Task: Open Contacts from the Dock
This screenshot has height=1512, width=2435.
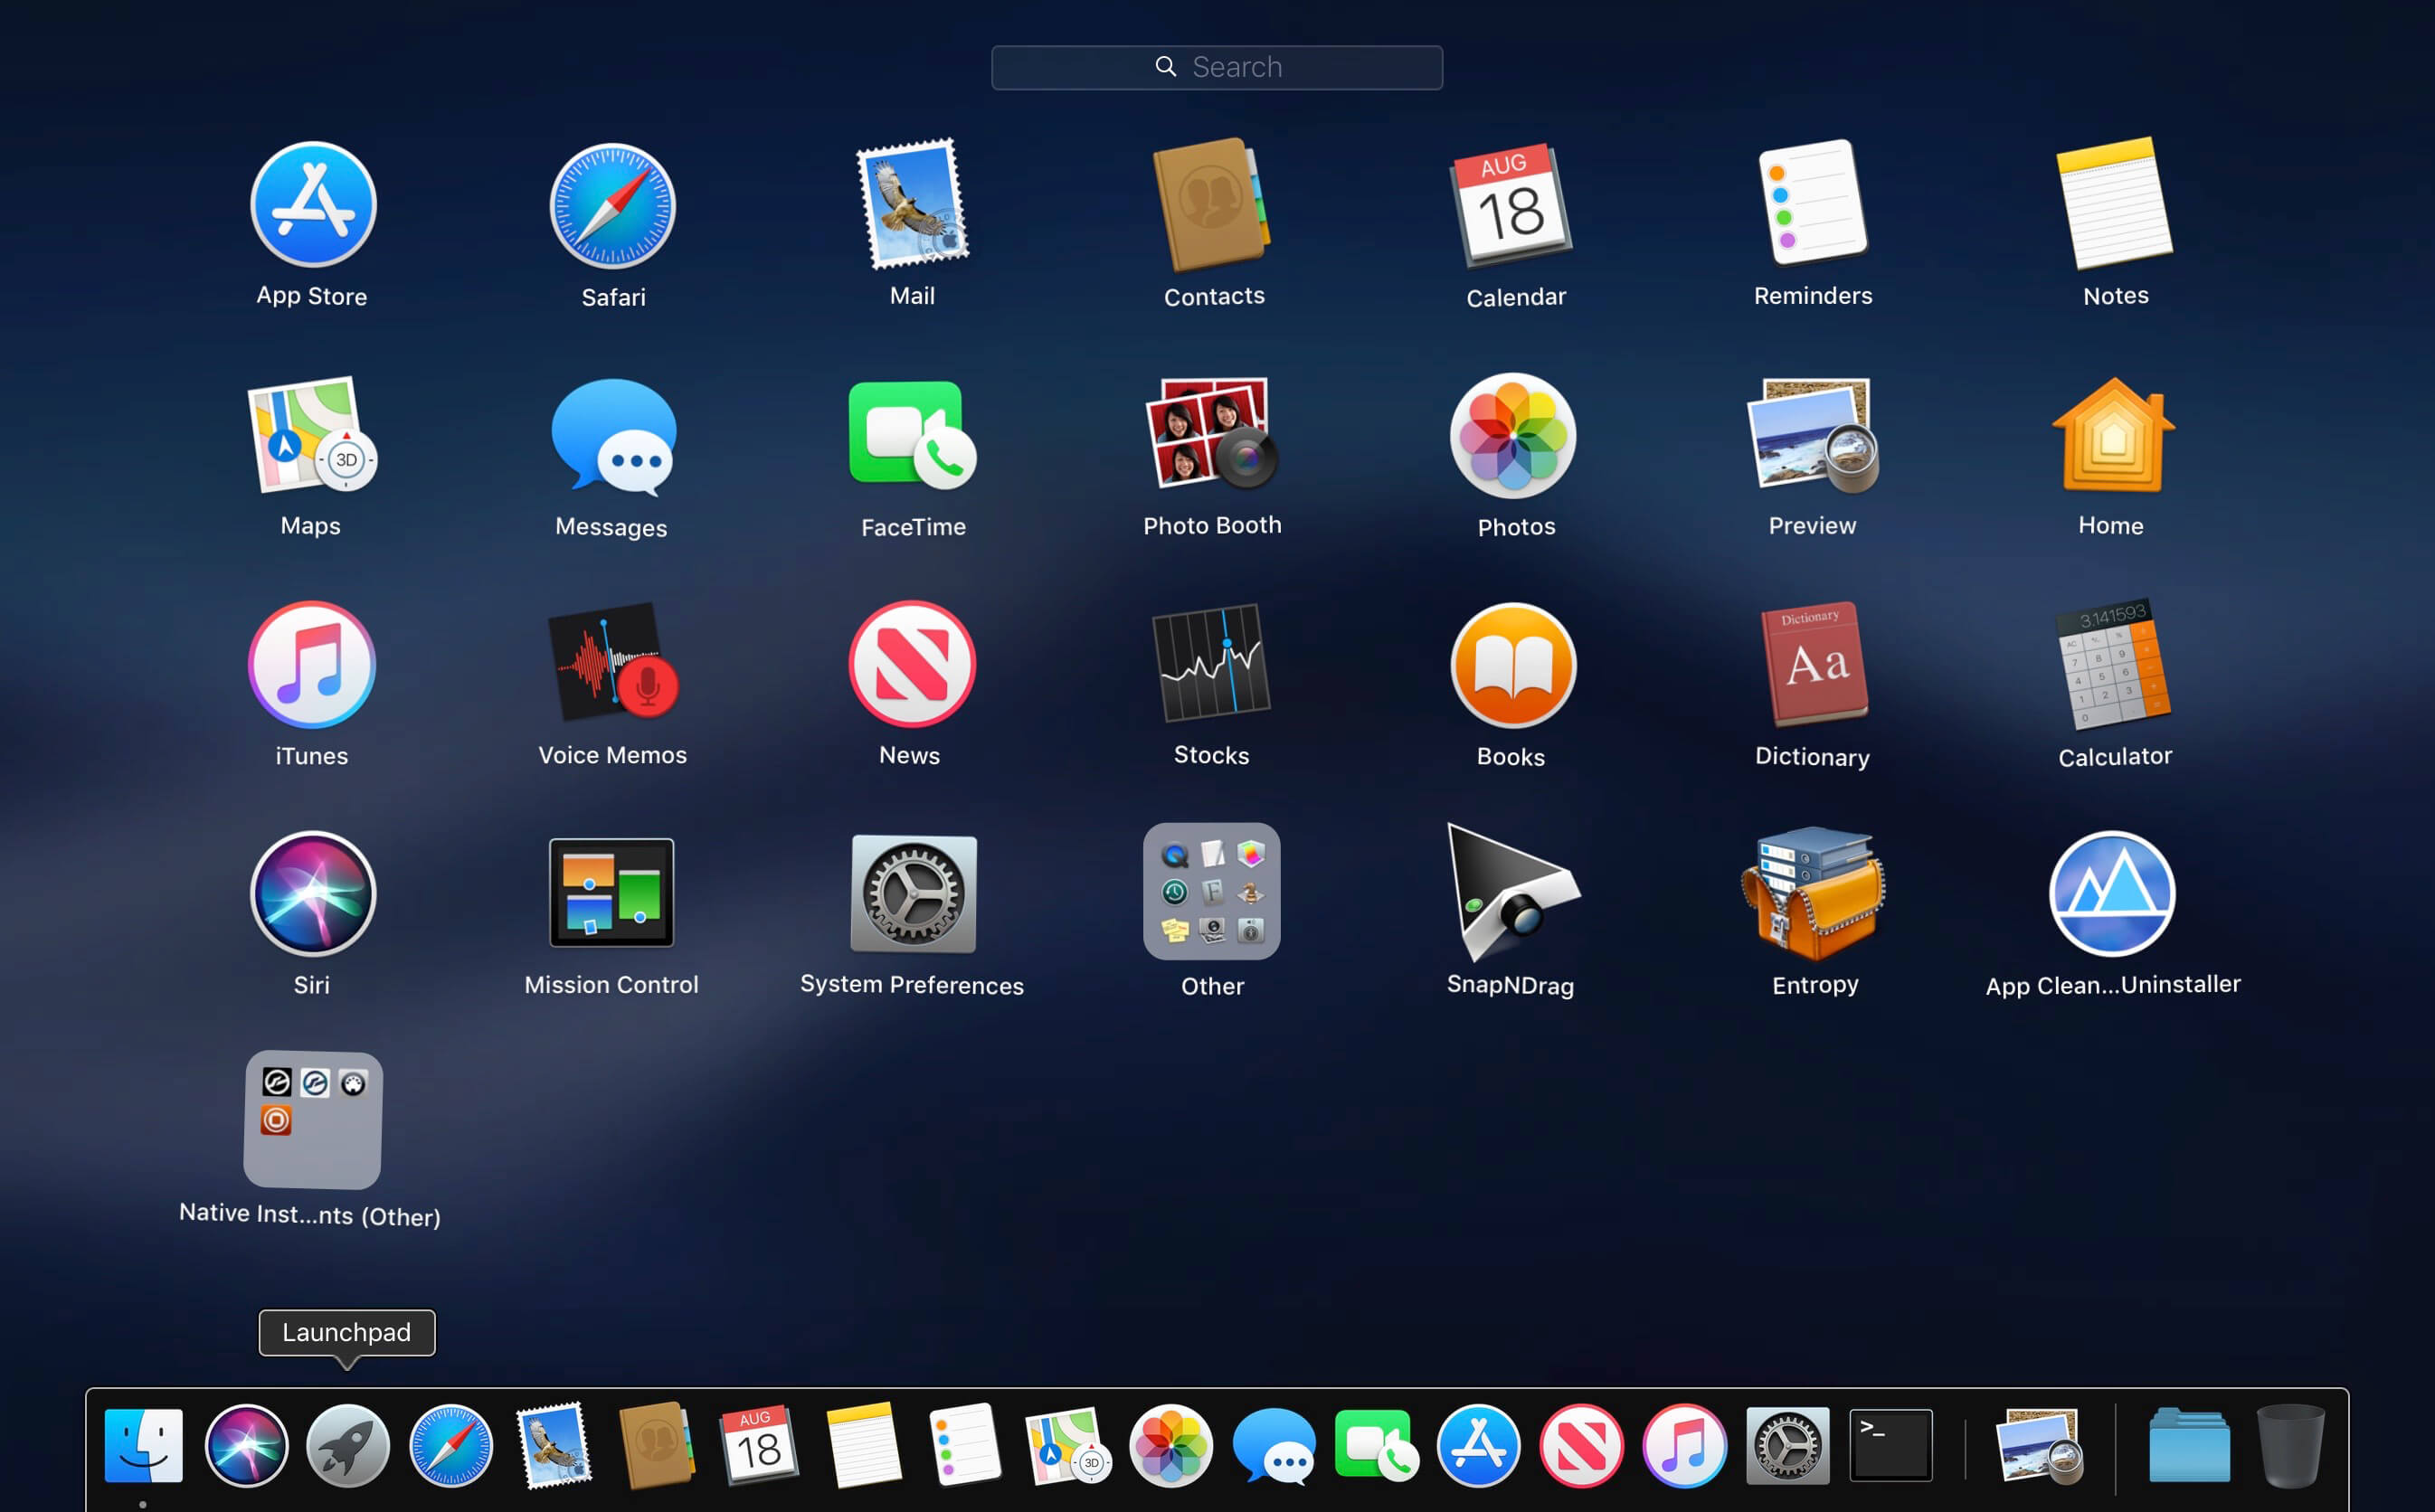Action: (656, 1446)
